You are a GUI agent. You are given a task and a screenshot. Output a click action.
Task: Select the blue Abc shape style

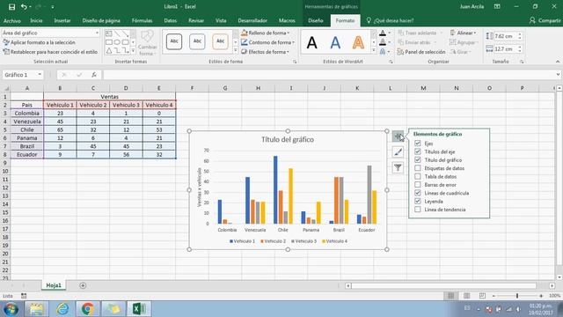(197, 41)
